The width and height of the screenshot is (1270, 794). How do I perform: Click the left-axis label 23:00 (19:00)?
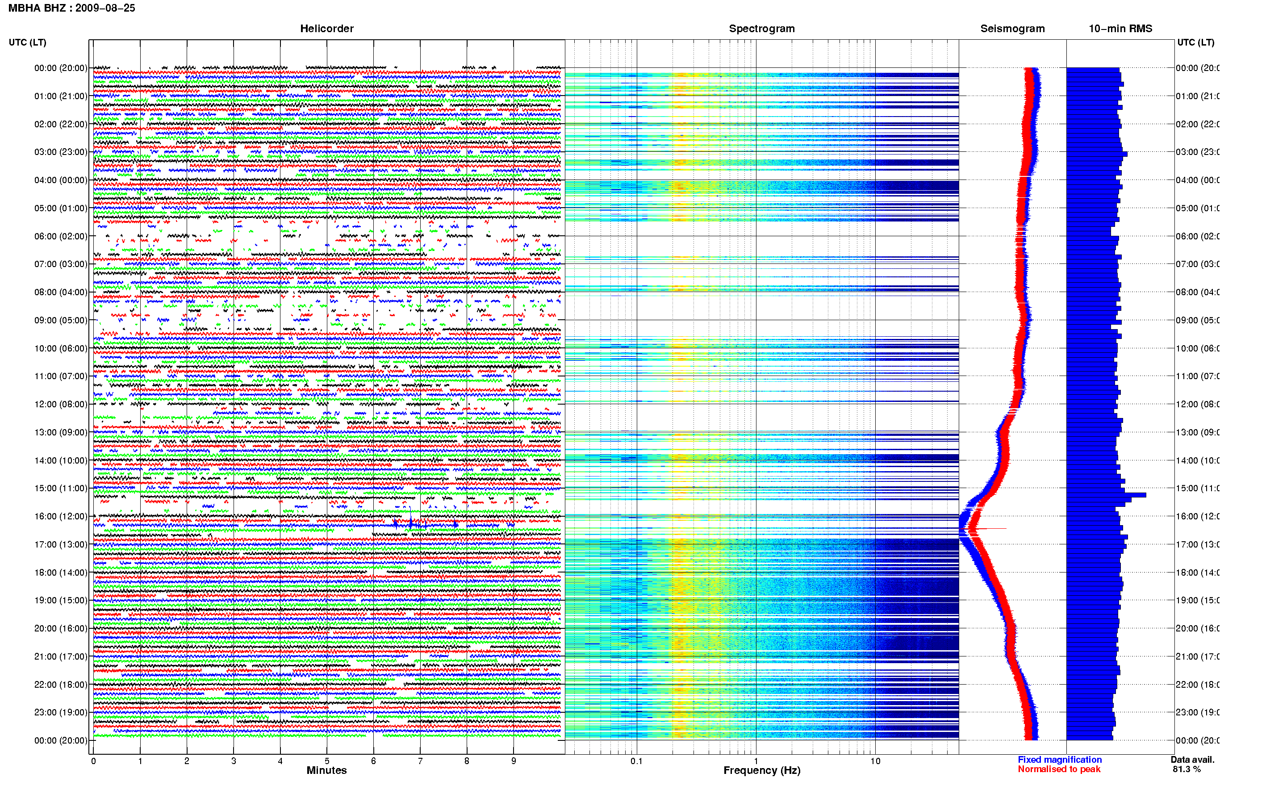61,712
